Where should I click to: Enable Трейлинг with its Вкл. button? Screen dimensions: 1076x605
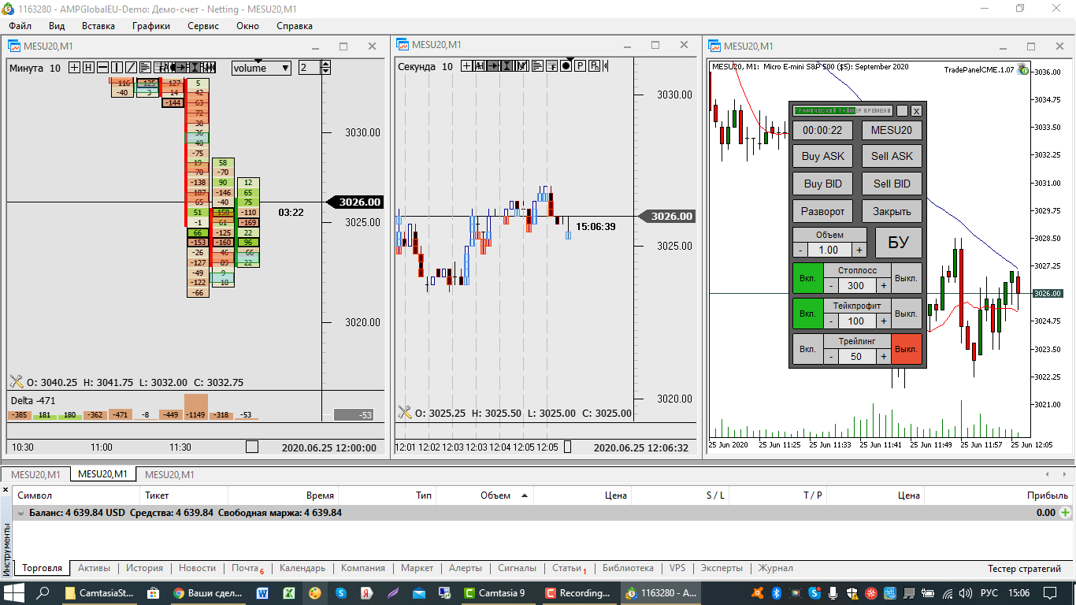point(807,349)
